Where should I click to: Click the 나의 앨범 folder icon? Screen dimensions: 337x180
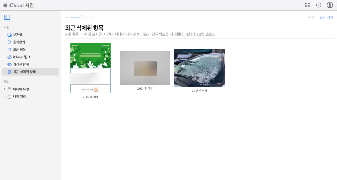pyautogui.click(x=9, y=97)
